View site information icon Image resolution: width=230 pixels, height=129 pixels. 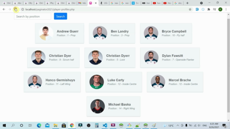[x=23, y=9]
